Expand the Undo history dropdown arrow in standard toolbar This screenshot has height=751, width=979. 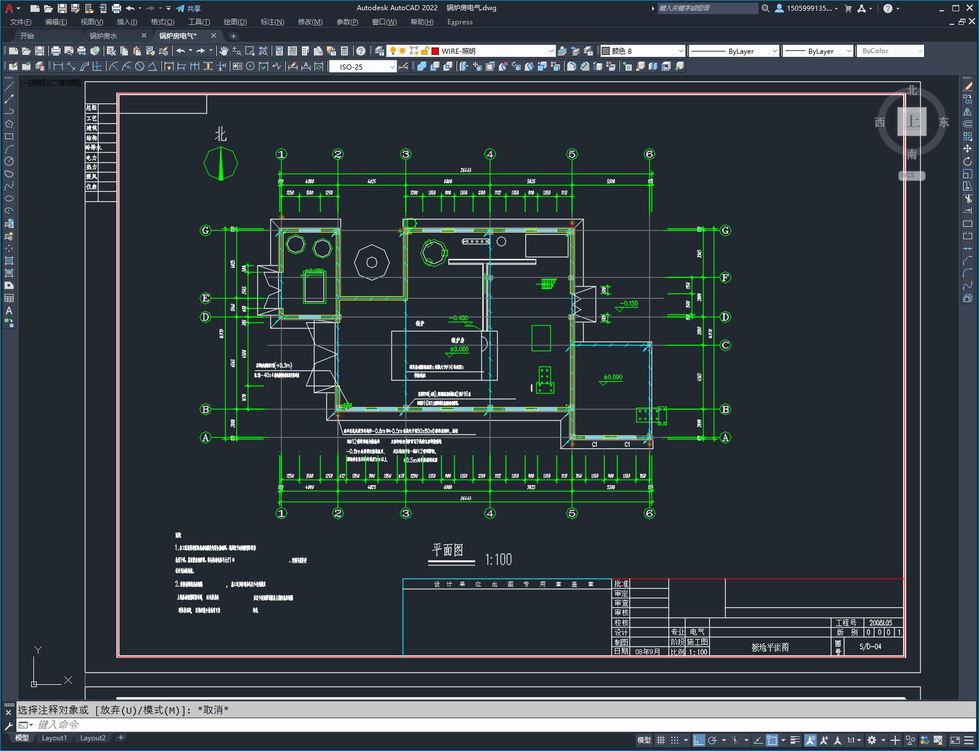191,51
